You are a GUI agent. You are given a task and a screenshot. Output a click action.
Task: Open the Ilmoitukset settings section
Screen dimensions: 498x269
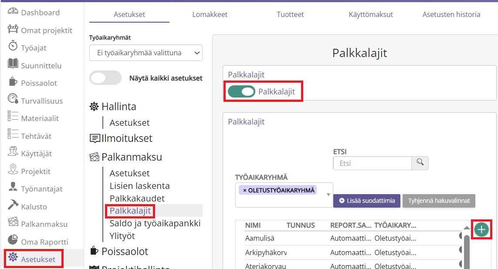127,138
